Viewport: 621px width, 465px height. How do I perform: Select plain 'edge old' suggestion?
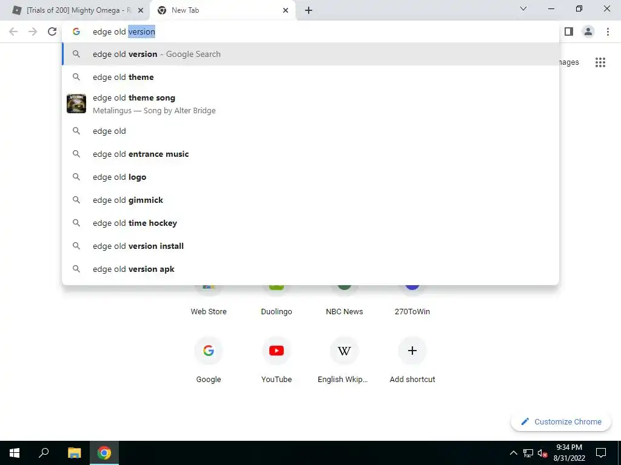pyautogui.click(x=310, y=131)
